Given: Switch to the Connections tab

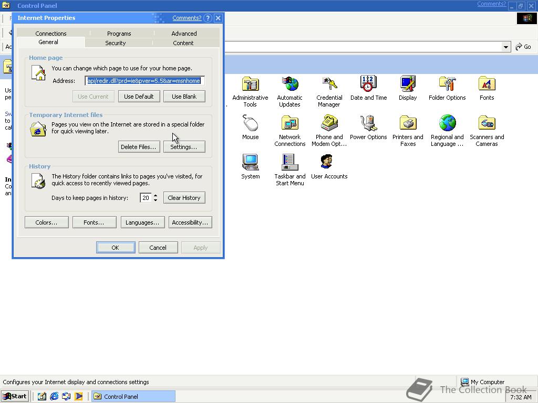Looking at the screenshot, I should click(51, 34).
